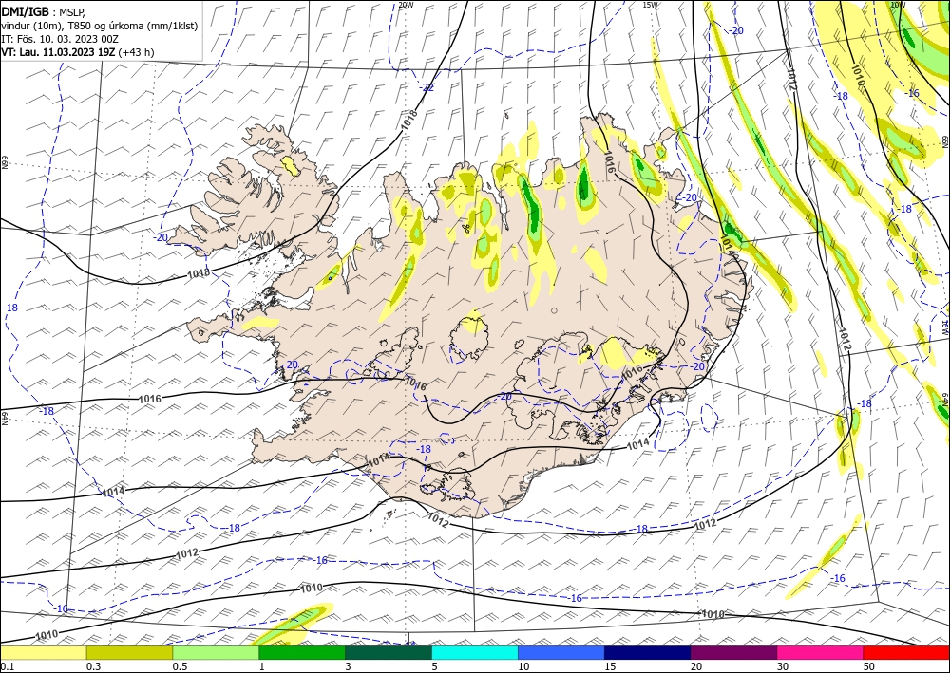Viewport: 950px width, 673px height.
Task: Select the 'IT: Fös. 10. 03. 2023 00Z' line
Action: [x=59, y=39]
